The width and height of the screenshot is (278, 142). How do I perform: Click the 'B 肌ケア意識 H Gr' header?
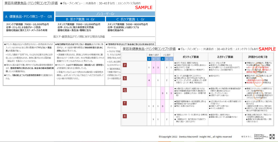point(80,19)
